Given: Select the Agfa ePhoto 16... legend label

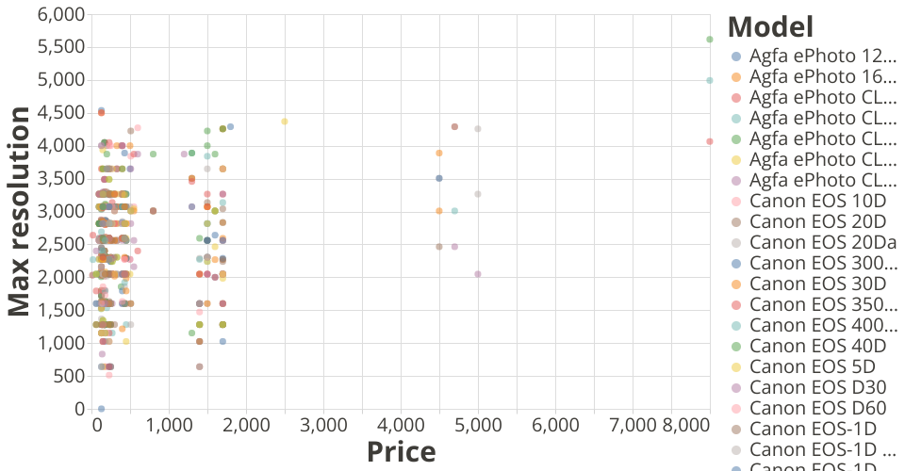Looking at the screenshot, I should tap(823, 77).
